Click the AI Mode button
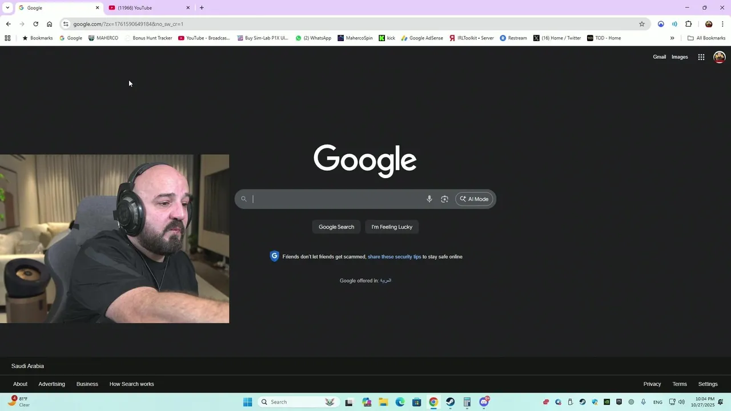The height and width of the screenshot is (411, 731). point(474,199)
